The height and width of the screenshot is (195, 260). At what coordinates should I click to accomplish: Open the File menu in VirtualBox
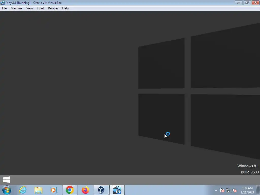[4, 8]
